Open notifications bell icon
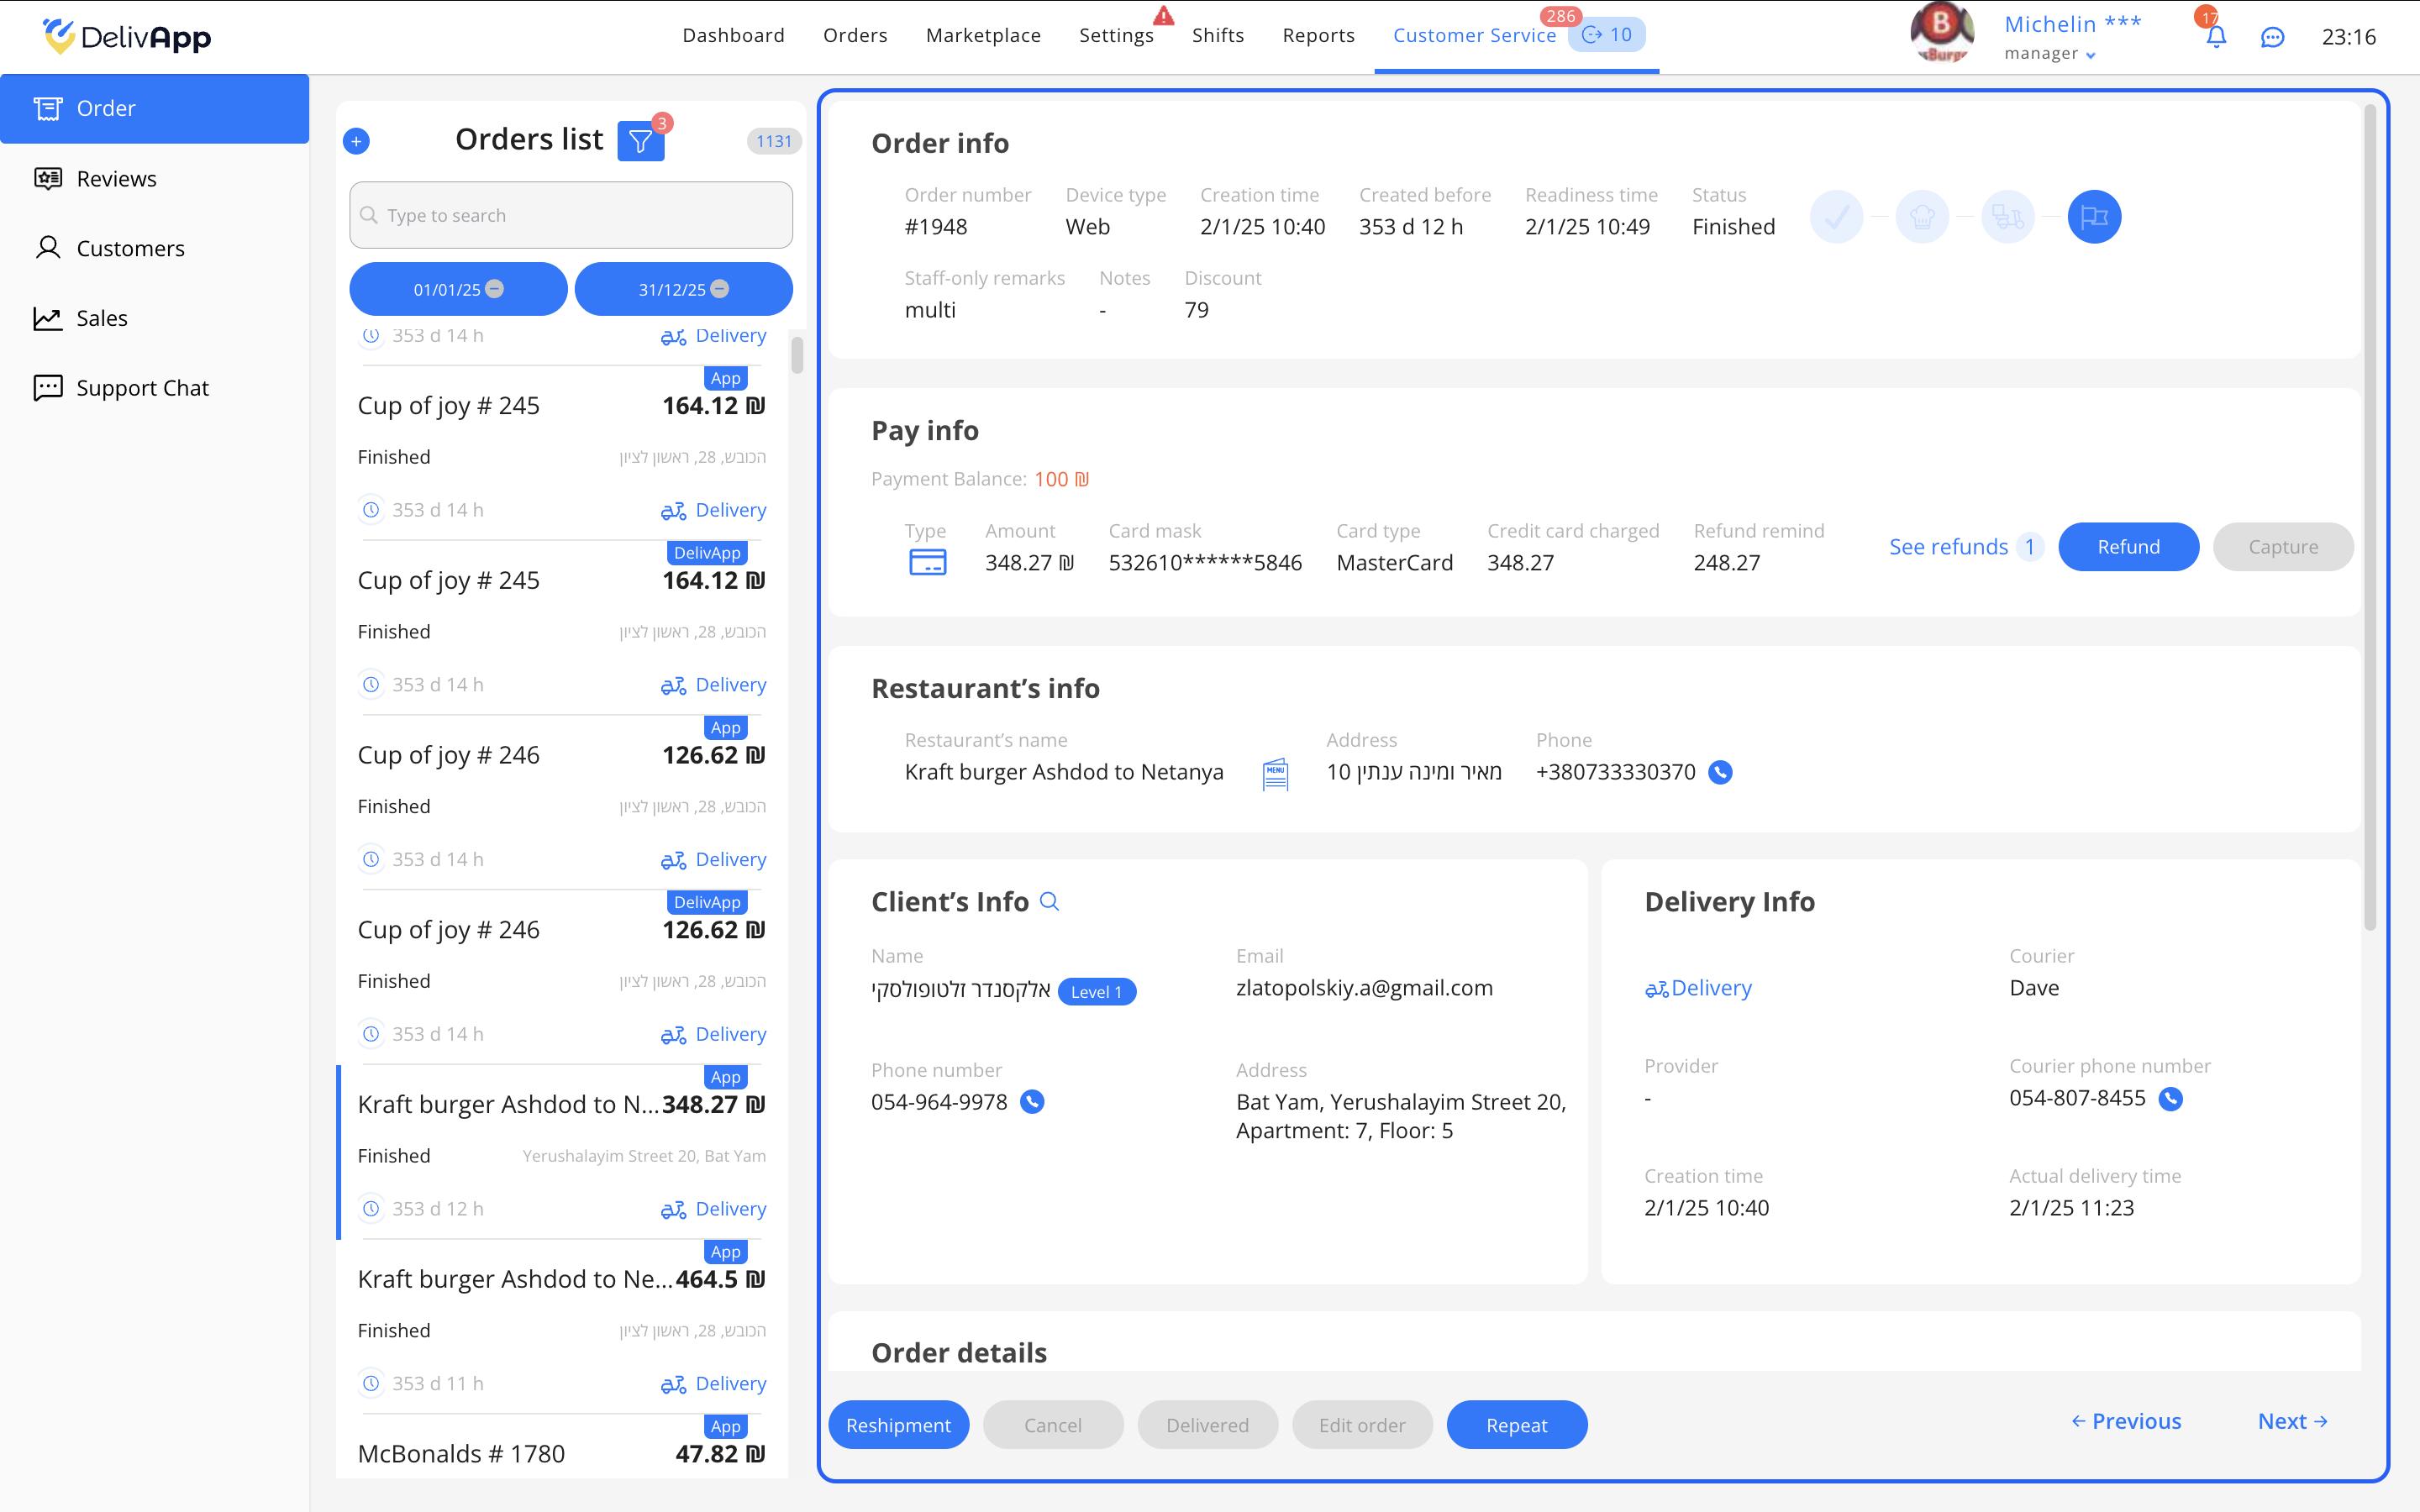Image resolution: width=2420 pixels, height=1512 pixels. 2215,37
